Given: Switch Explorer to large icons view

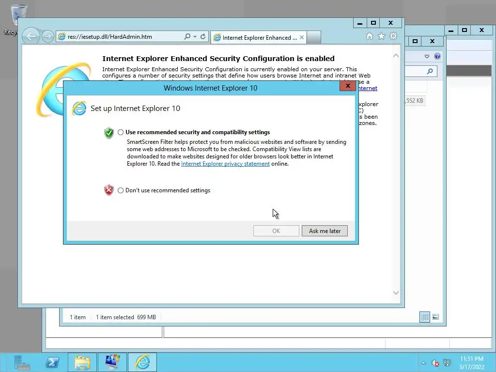Looking at the screenshot, I should point(435,317).
